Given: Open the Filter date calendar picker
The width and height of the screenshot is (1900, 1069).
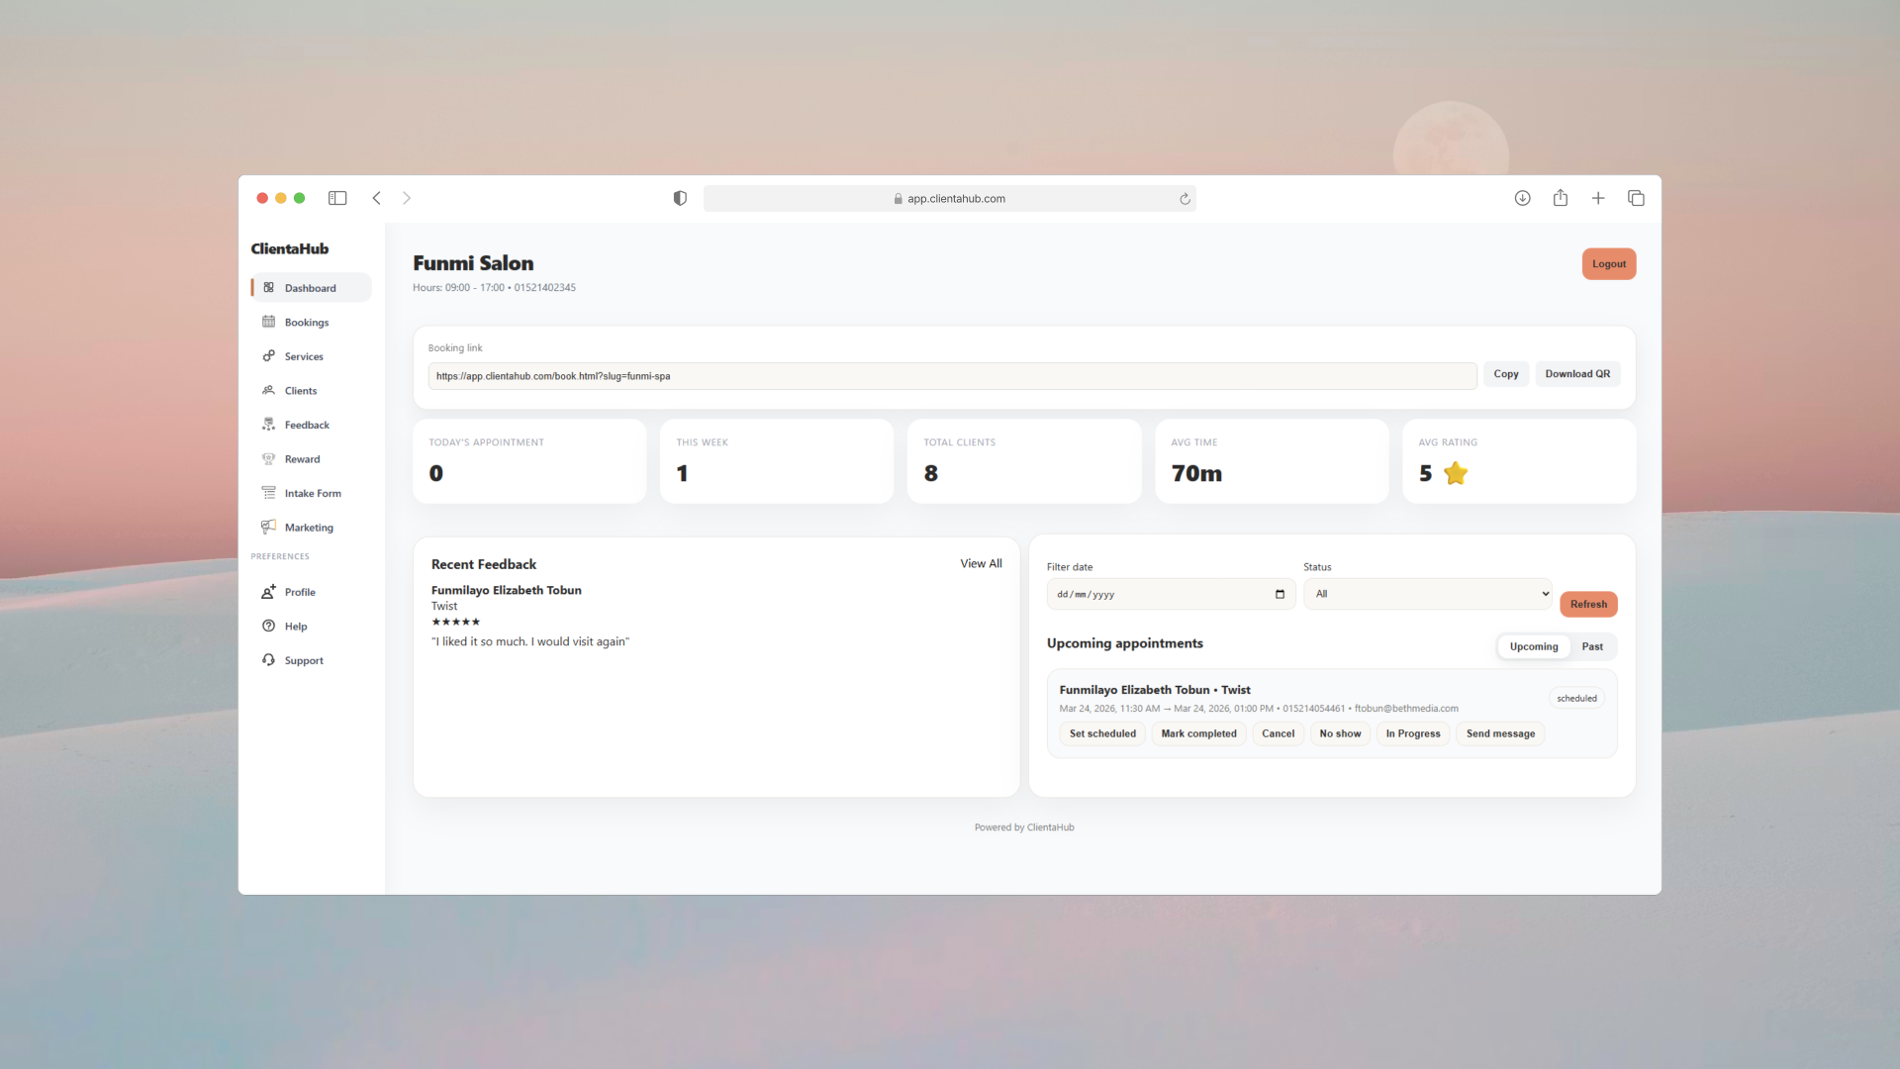Looking at the screenshot, I should point(1279,594).
